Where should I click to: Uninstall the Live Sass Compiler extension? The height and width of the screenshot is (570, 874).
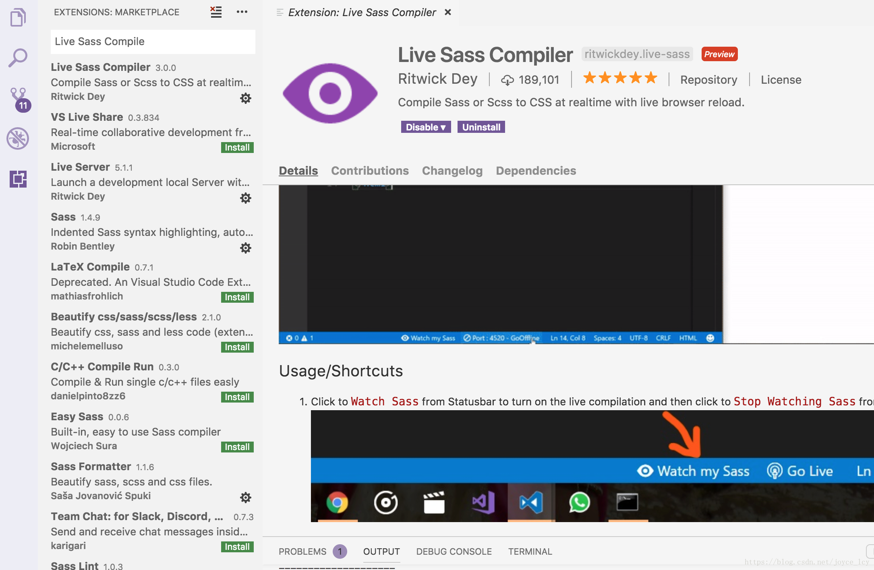pos(481,127)
